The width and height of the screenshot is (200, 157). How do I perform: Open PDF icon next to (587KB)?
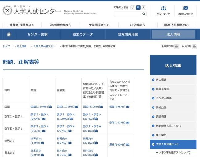point(70,143)
